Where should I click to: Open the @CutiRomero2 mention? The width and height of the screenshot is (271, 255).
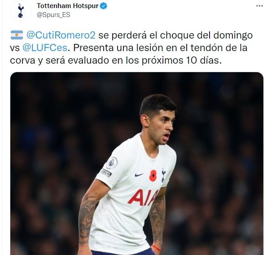coord(61,35)
